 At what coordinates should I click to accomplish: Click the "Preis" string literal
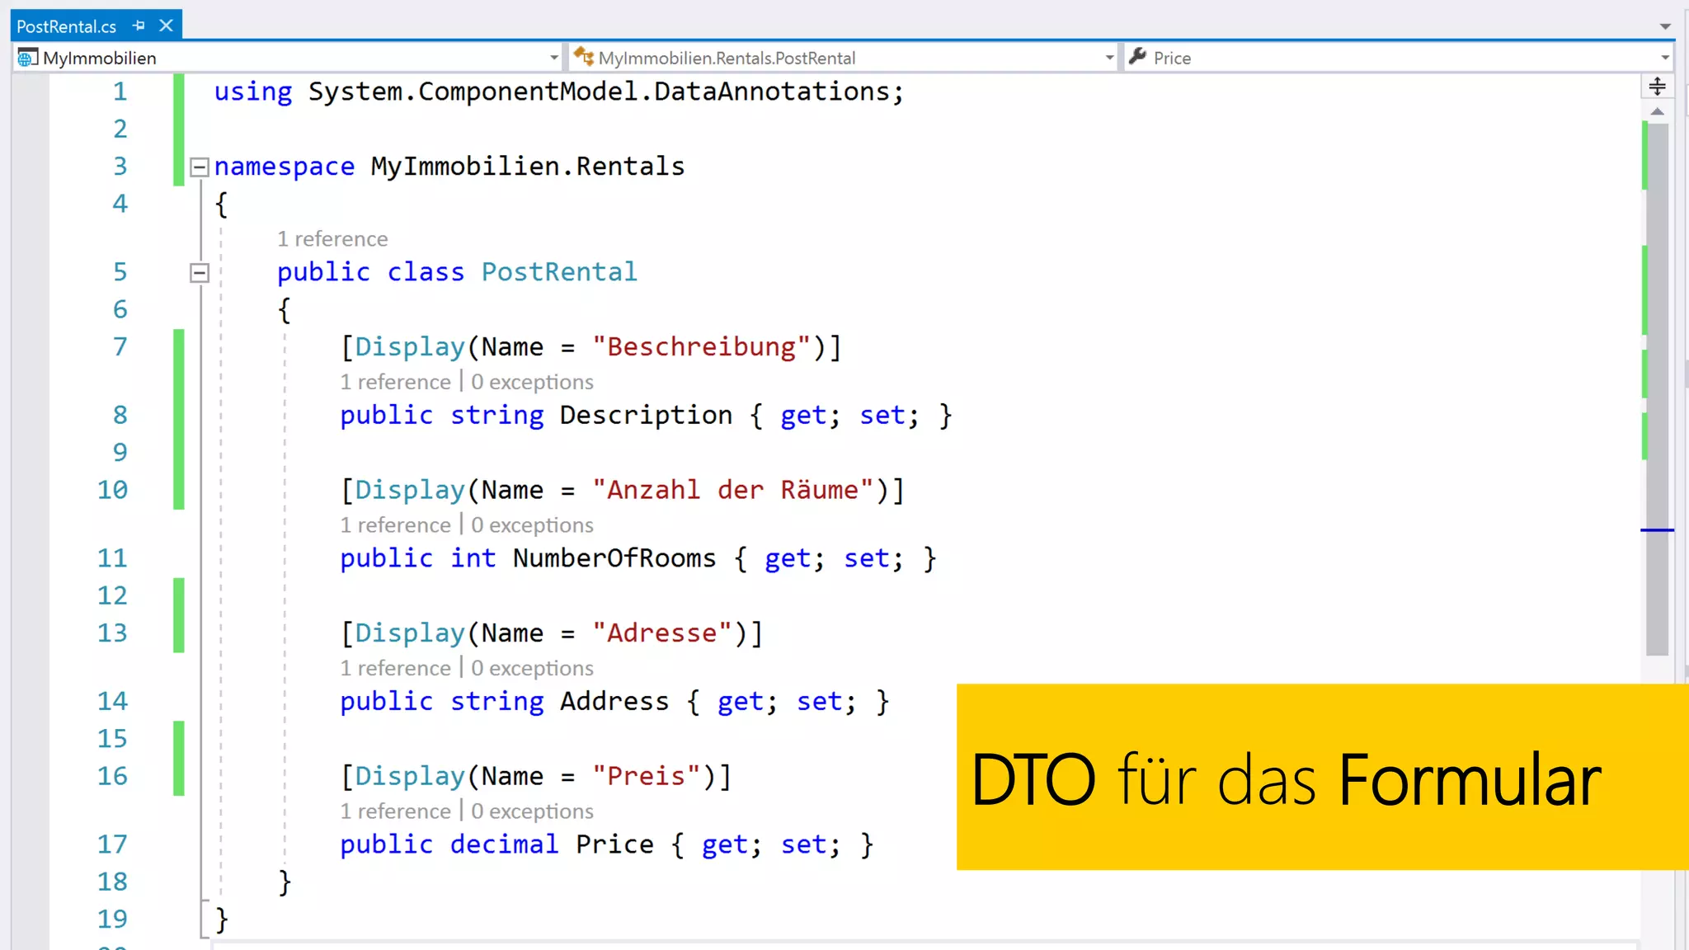point(647,776)
